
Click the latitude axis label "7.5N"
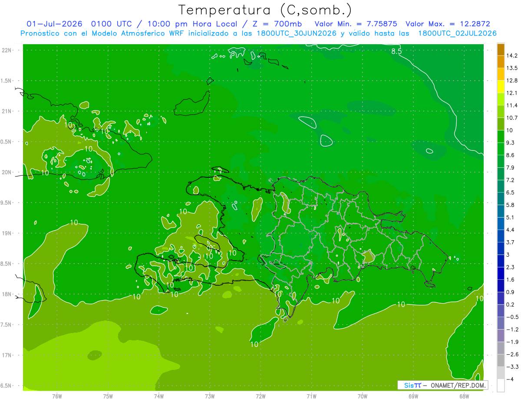6,325
